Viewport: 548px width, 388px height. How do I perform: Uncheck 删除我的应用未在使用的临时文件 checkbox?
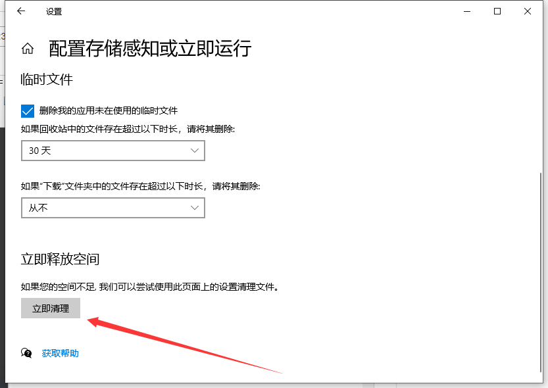coord(28,110)
